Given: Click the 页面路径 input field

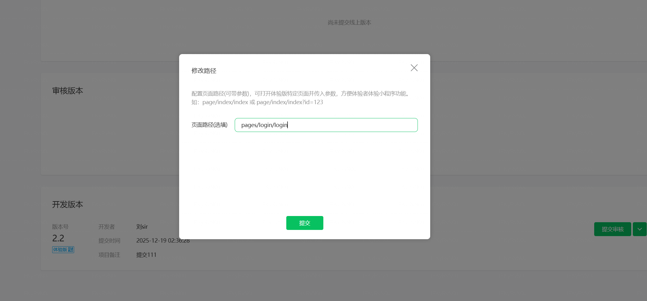Looking at the screenshot, I should coord(326,125).
